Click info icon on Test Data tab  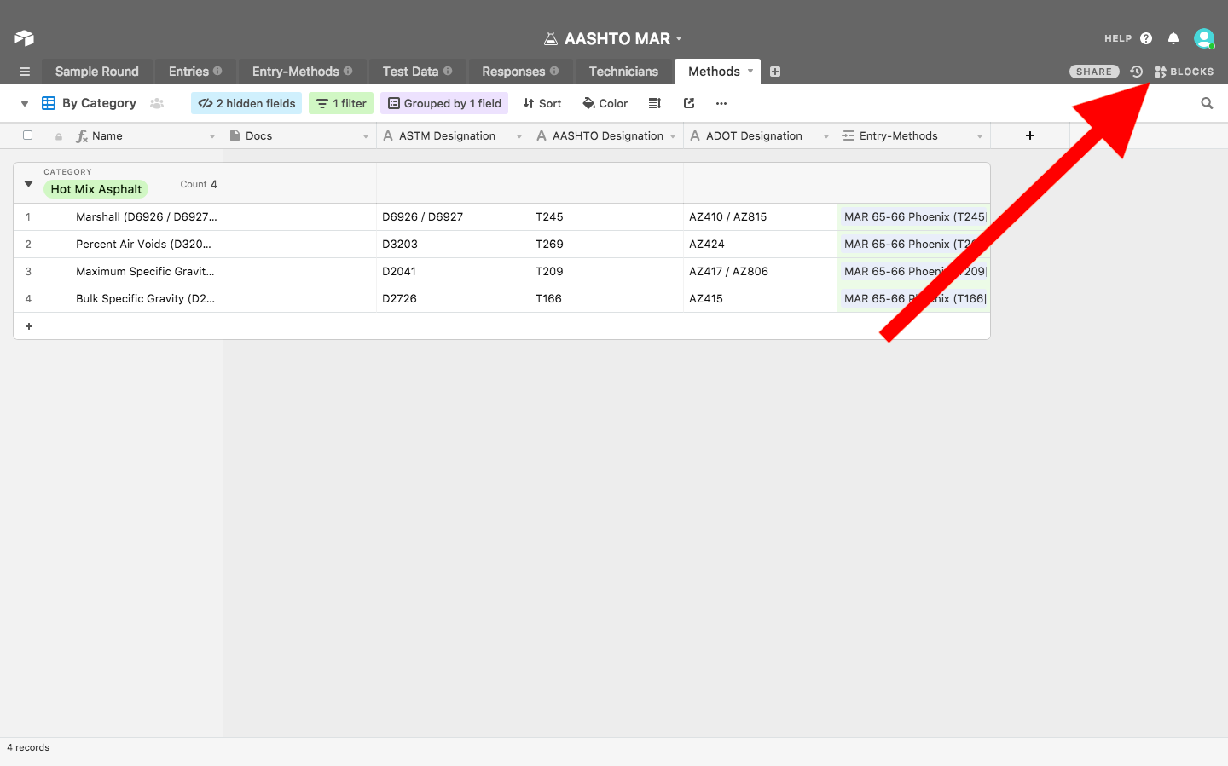pyautogui.click(x=448, y=71)
